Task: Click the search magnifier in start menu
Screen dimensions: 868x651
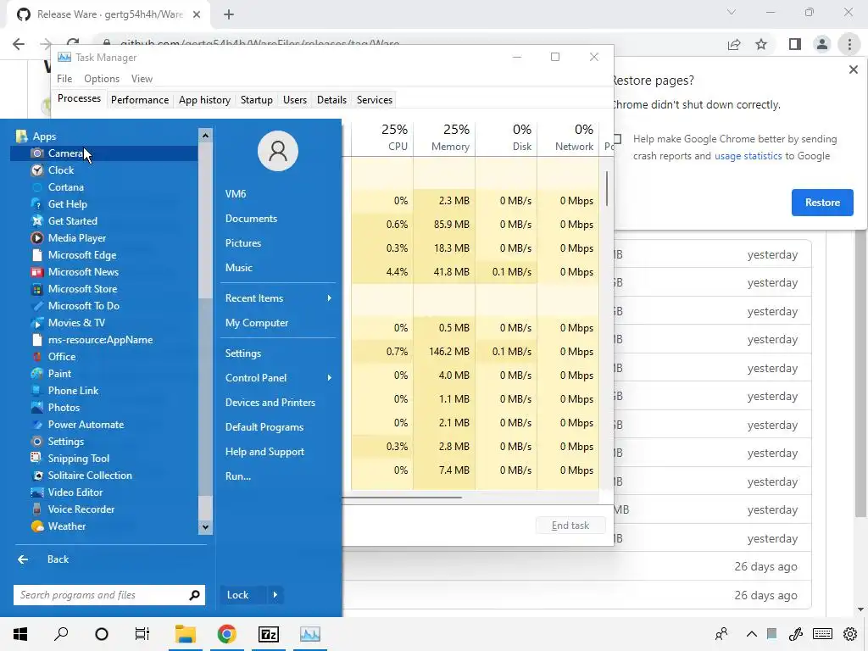Action: 194,595
